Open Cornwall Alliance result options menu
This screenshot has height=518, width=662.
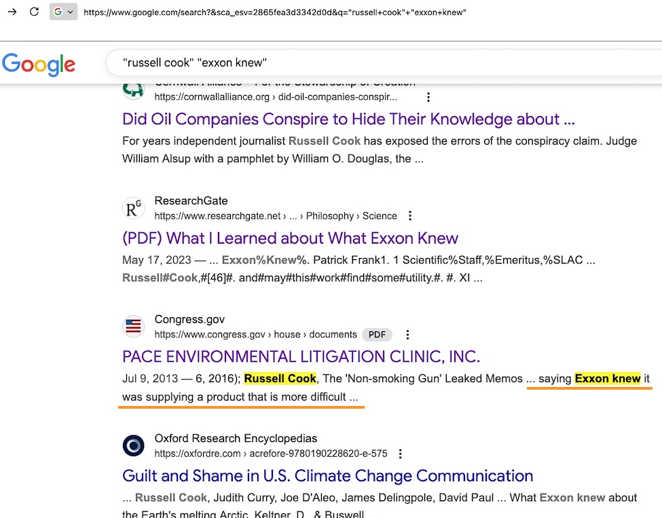[x=428, y=97]
